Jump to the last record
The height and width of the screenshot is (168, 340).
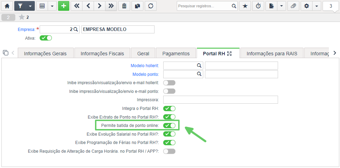(111, 6)
